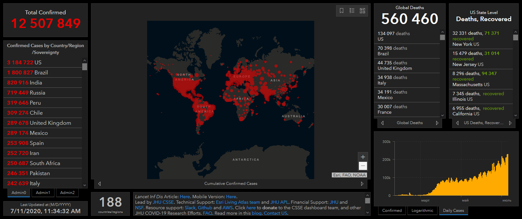Select the Logarithmic chart tab
The height and width of the screenshot is (219, 522).
[422, 211]
